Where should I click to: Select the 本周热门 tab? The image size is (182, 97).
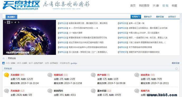click(x=136, y=17)
